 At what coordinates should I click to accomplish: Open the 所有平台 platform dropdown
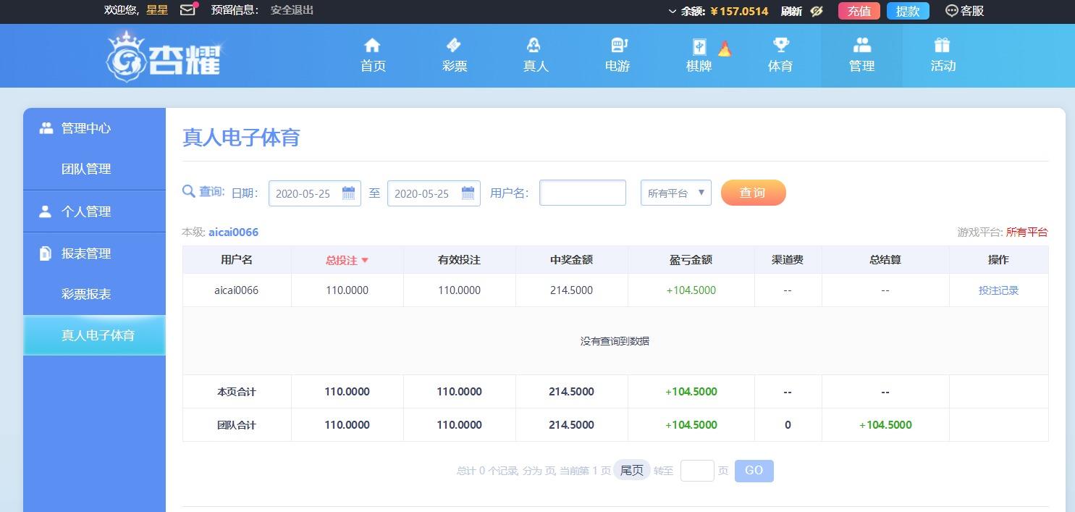click(676, 193)
